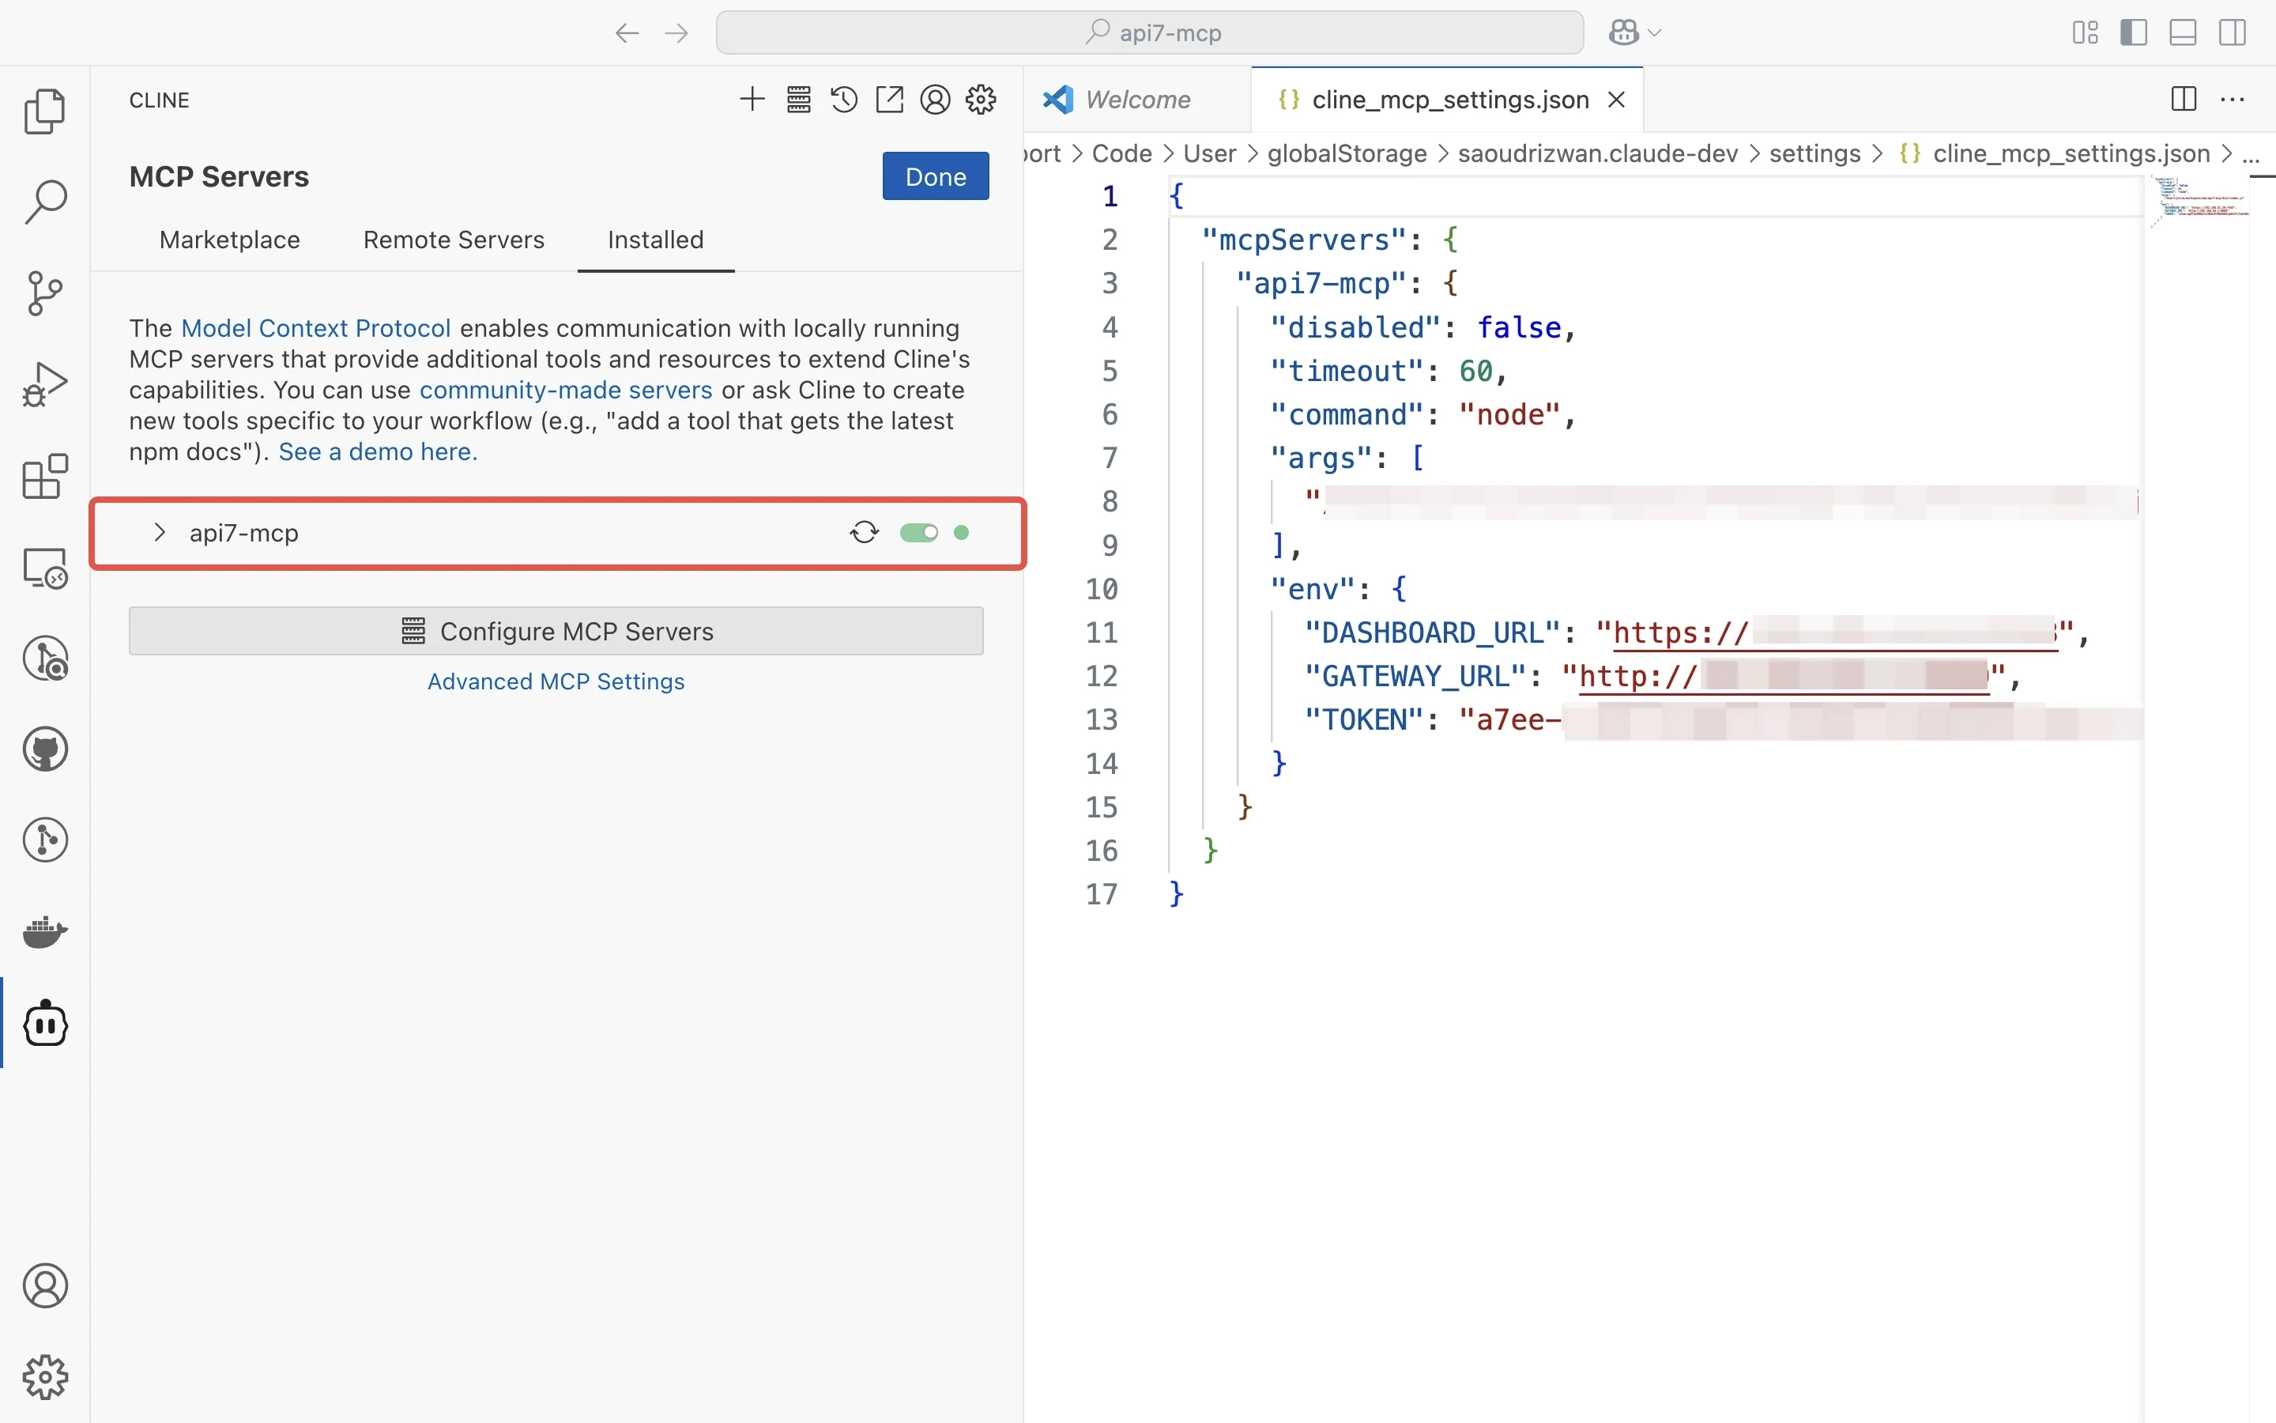
Task: Select the cline_mcp_settings.json editor tab
Action: 1449,100
